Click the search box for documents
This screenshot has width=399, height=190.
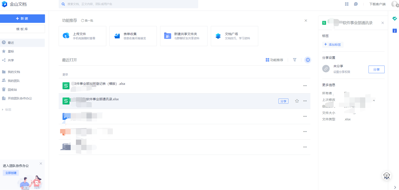click(x=128, y=4)
